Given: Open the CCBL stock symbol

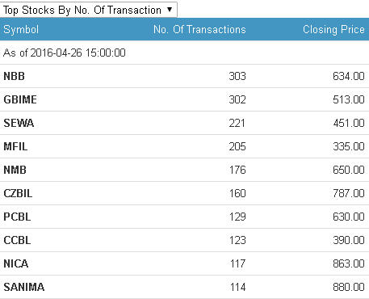Looking at the screenshot, I should [17, 240].
